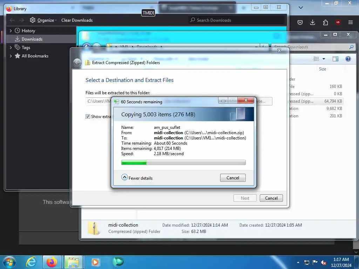Click the copy progress bar
Screen dimensions: 359x269
tap(183, 163)
